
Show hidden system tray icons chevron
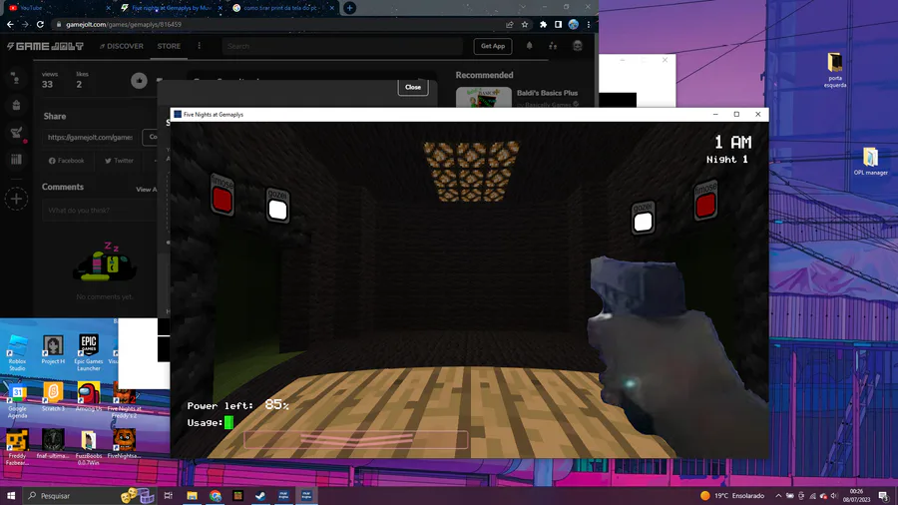(778, 496)
